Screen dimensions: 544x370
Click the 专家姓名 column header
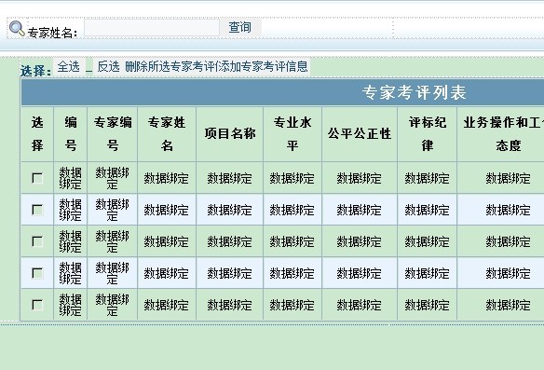pos(167,134)
